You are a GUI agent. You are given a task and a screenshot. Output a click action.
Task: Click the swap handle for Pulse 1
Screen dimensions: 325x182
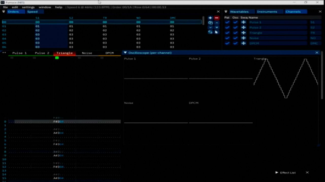(243, 22)
